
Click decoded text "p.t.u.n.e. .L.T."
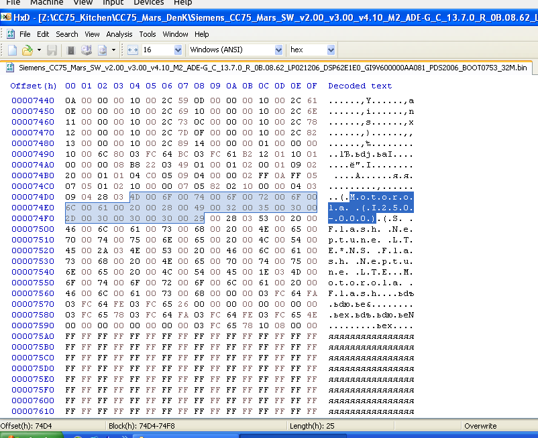371,240
